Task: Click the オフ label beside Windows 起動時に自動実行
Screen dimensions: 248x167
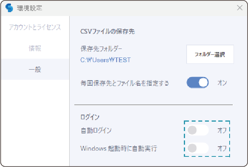Action: [x=222, y=149]
